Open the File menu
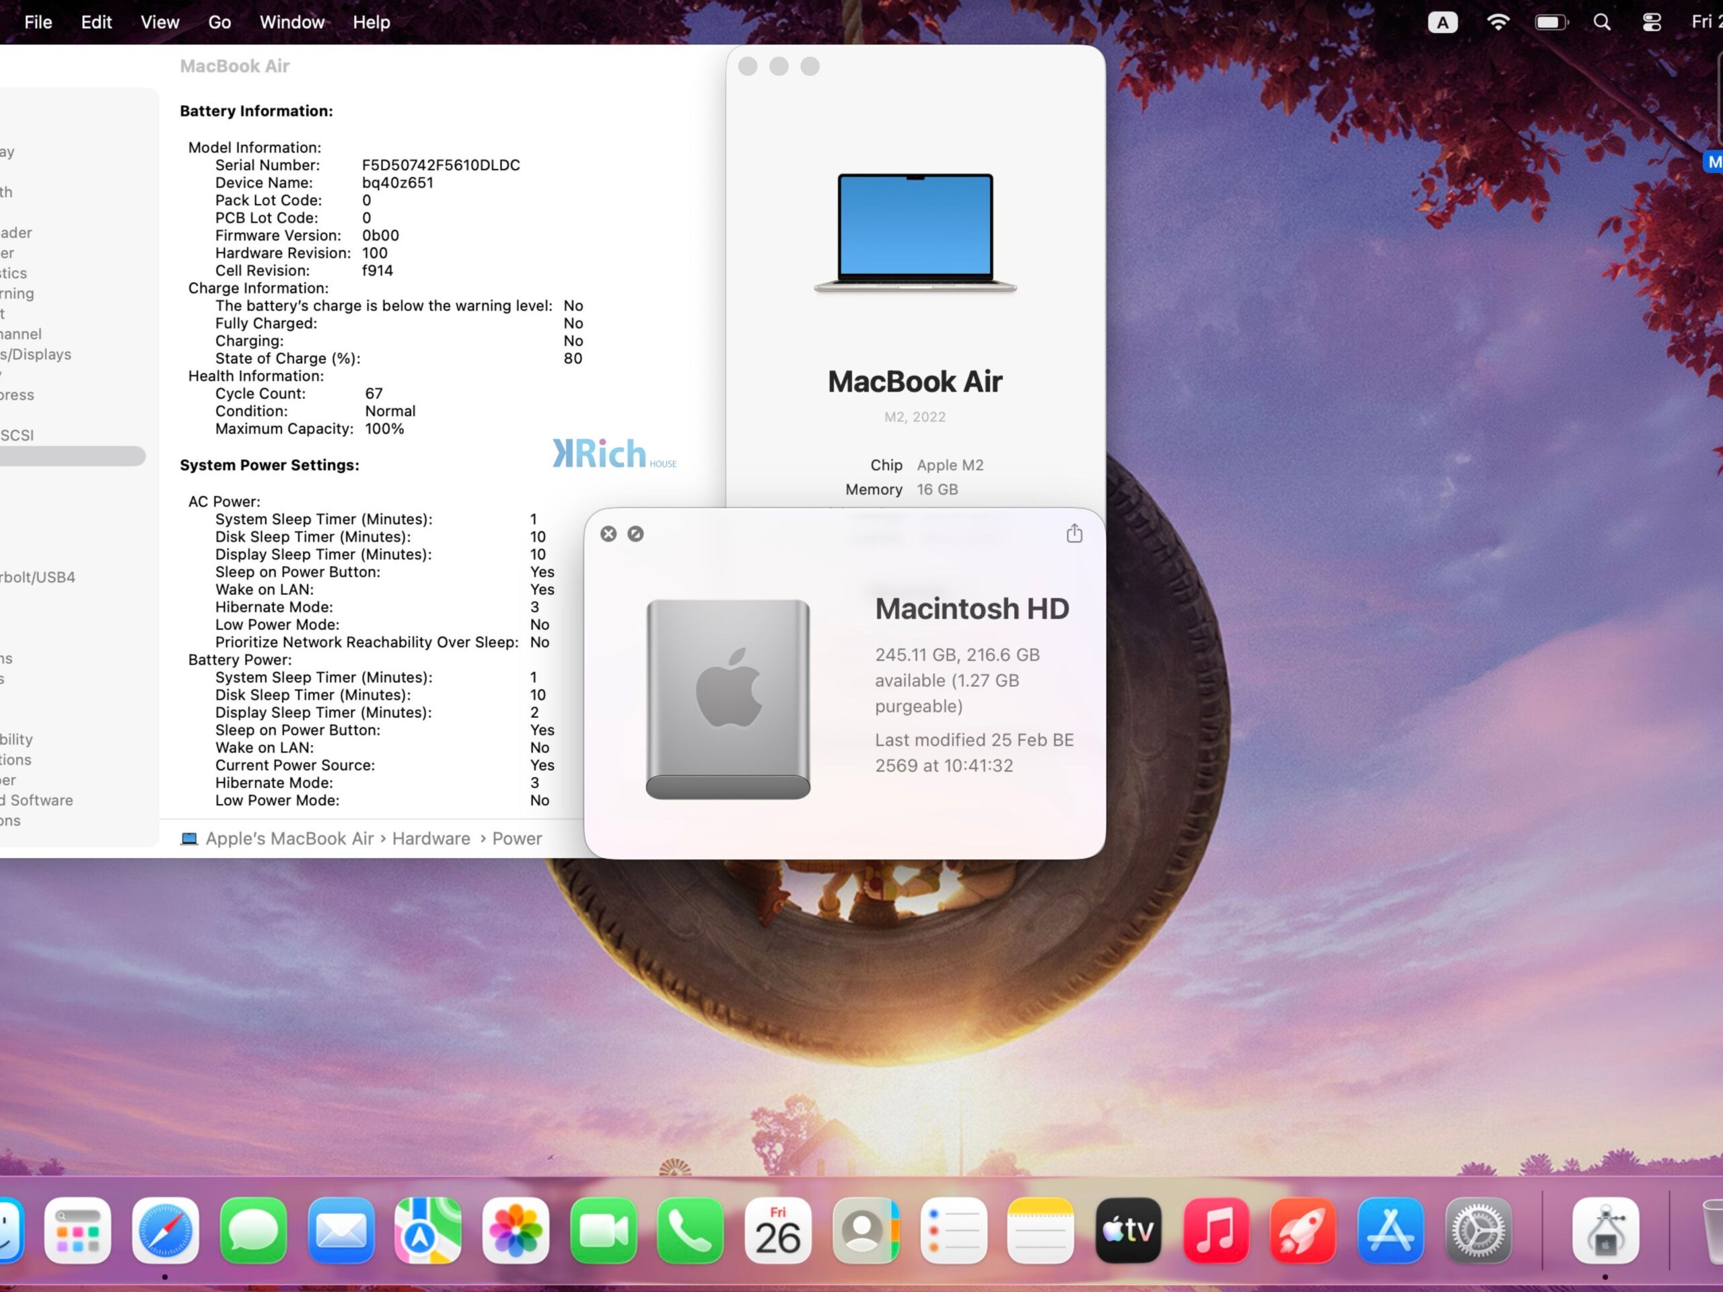This screenshot has height=1292, width=1723. point(38,22)
